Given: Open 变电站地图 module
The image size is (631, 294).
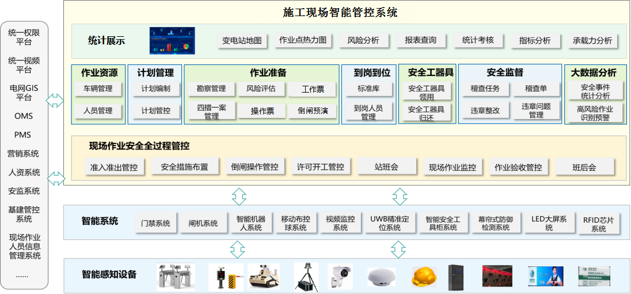Looking at the screenshot, I should [242, 40].
